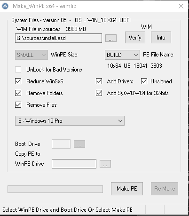Toggle Remove Folders checkbox
Screen dimensions: 189x216
pyautogui.click(x=18, y=93)
